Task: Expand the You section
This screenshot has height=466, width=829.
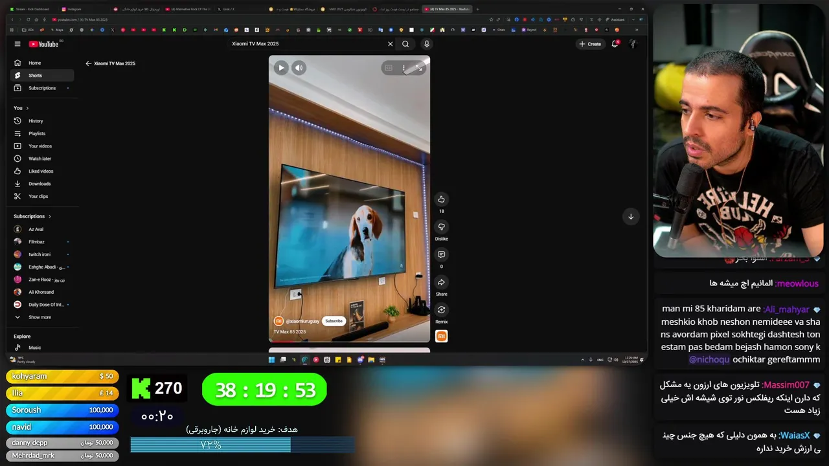Action: pyautogui.click(x=21, y=108)
